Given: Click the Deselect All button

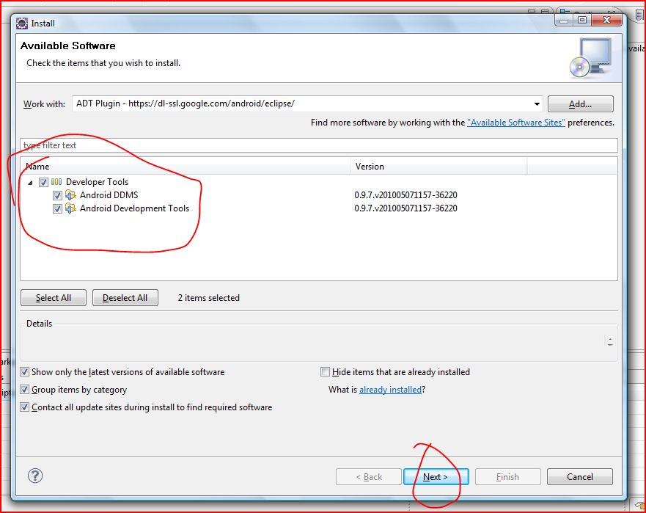Looking at the screenshot, I should point(125,298).
